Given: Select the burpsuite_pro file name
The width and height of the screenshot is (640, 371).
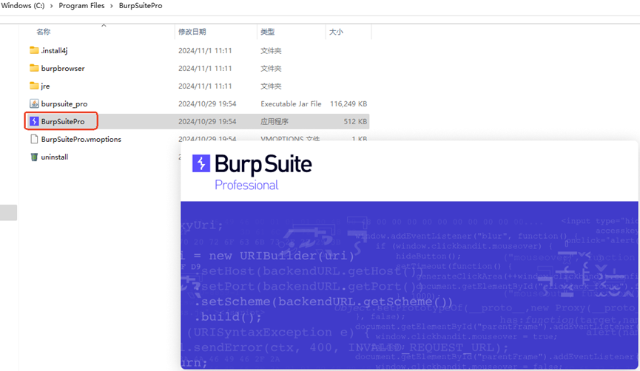Looking at the screenshot, I should point(64,104).
